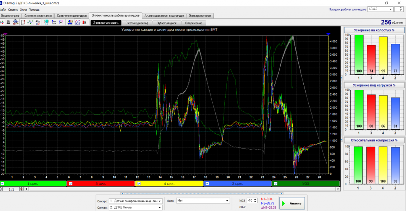Screen dimensions: 406x211
Task: Click the red table toolbar icon
Action: 84,22
